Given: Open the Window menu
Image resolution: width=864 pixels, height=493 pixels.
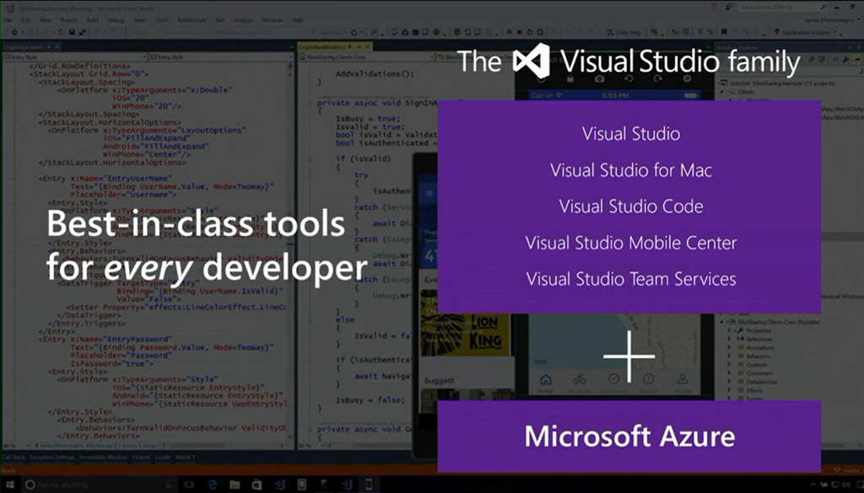Looking at the screenshot, I should tap(272, 20).
